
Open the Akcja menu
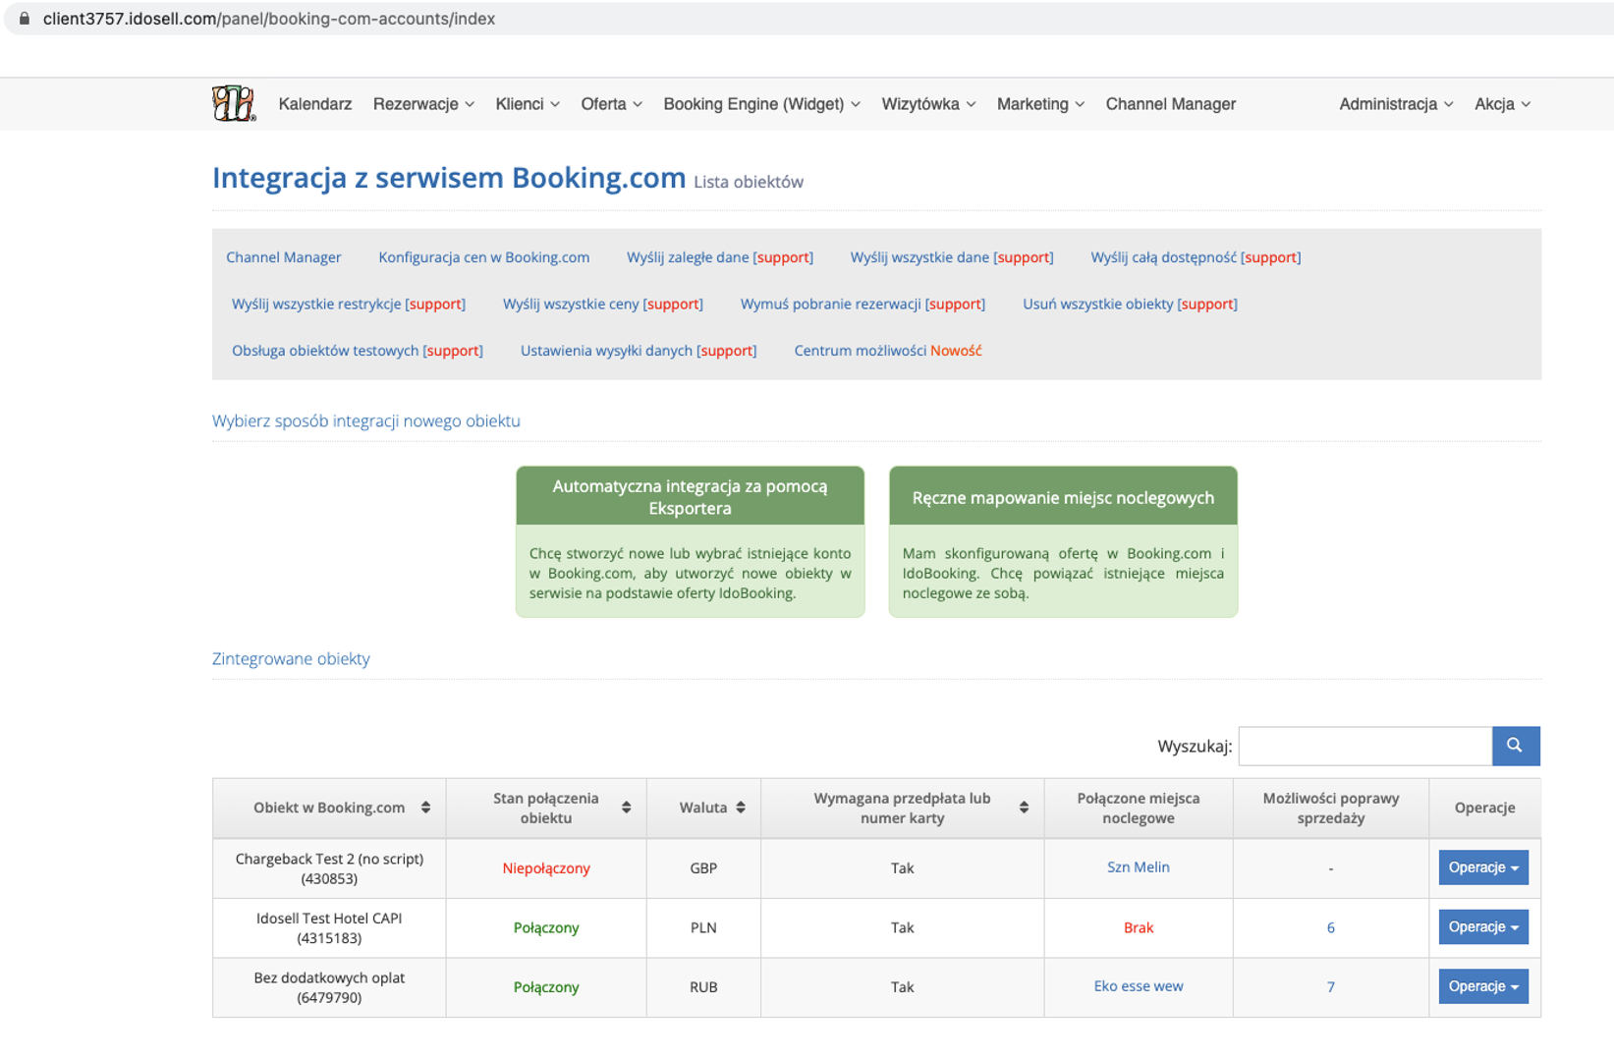click(x=1502, y=104)
